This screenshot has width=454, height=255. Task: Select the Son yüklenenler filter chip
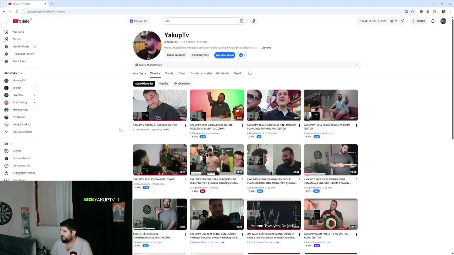[144, 84]
